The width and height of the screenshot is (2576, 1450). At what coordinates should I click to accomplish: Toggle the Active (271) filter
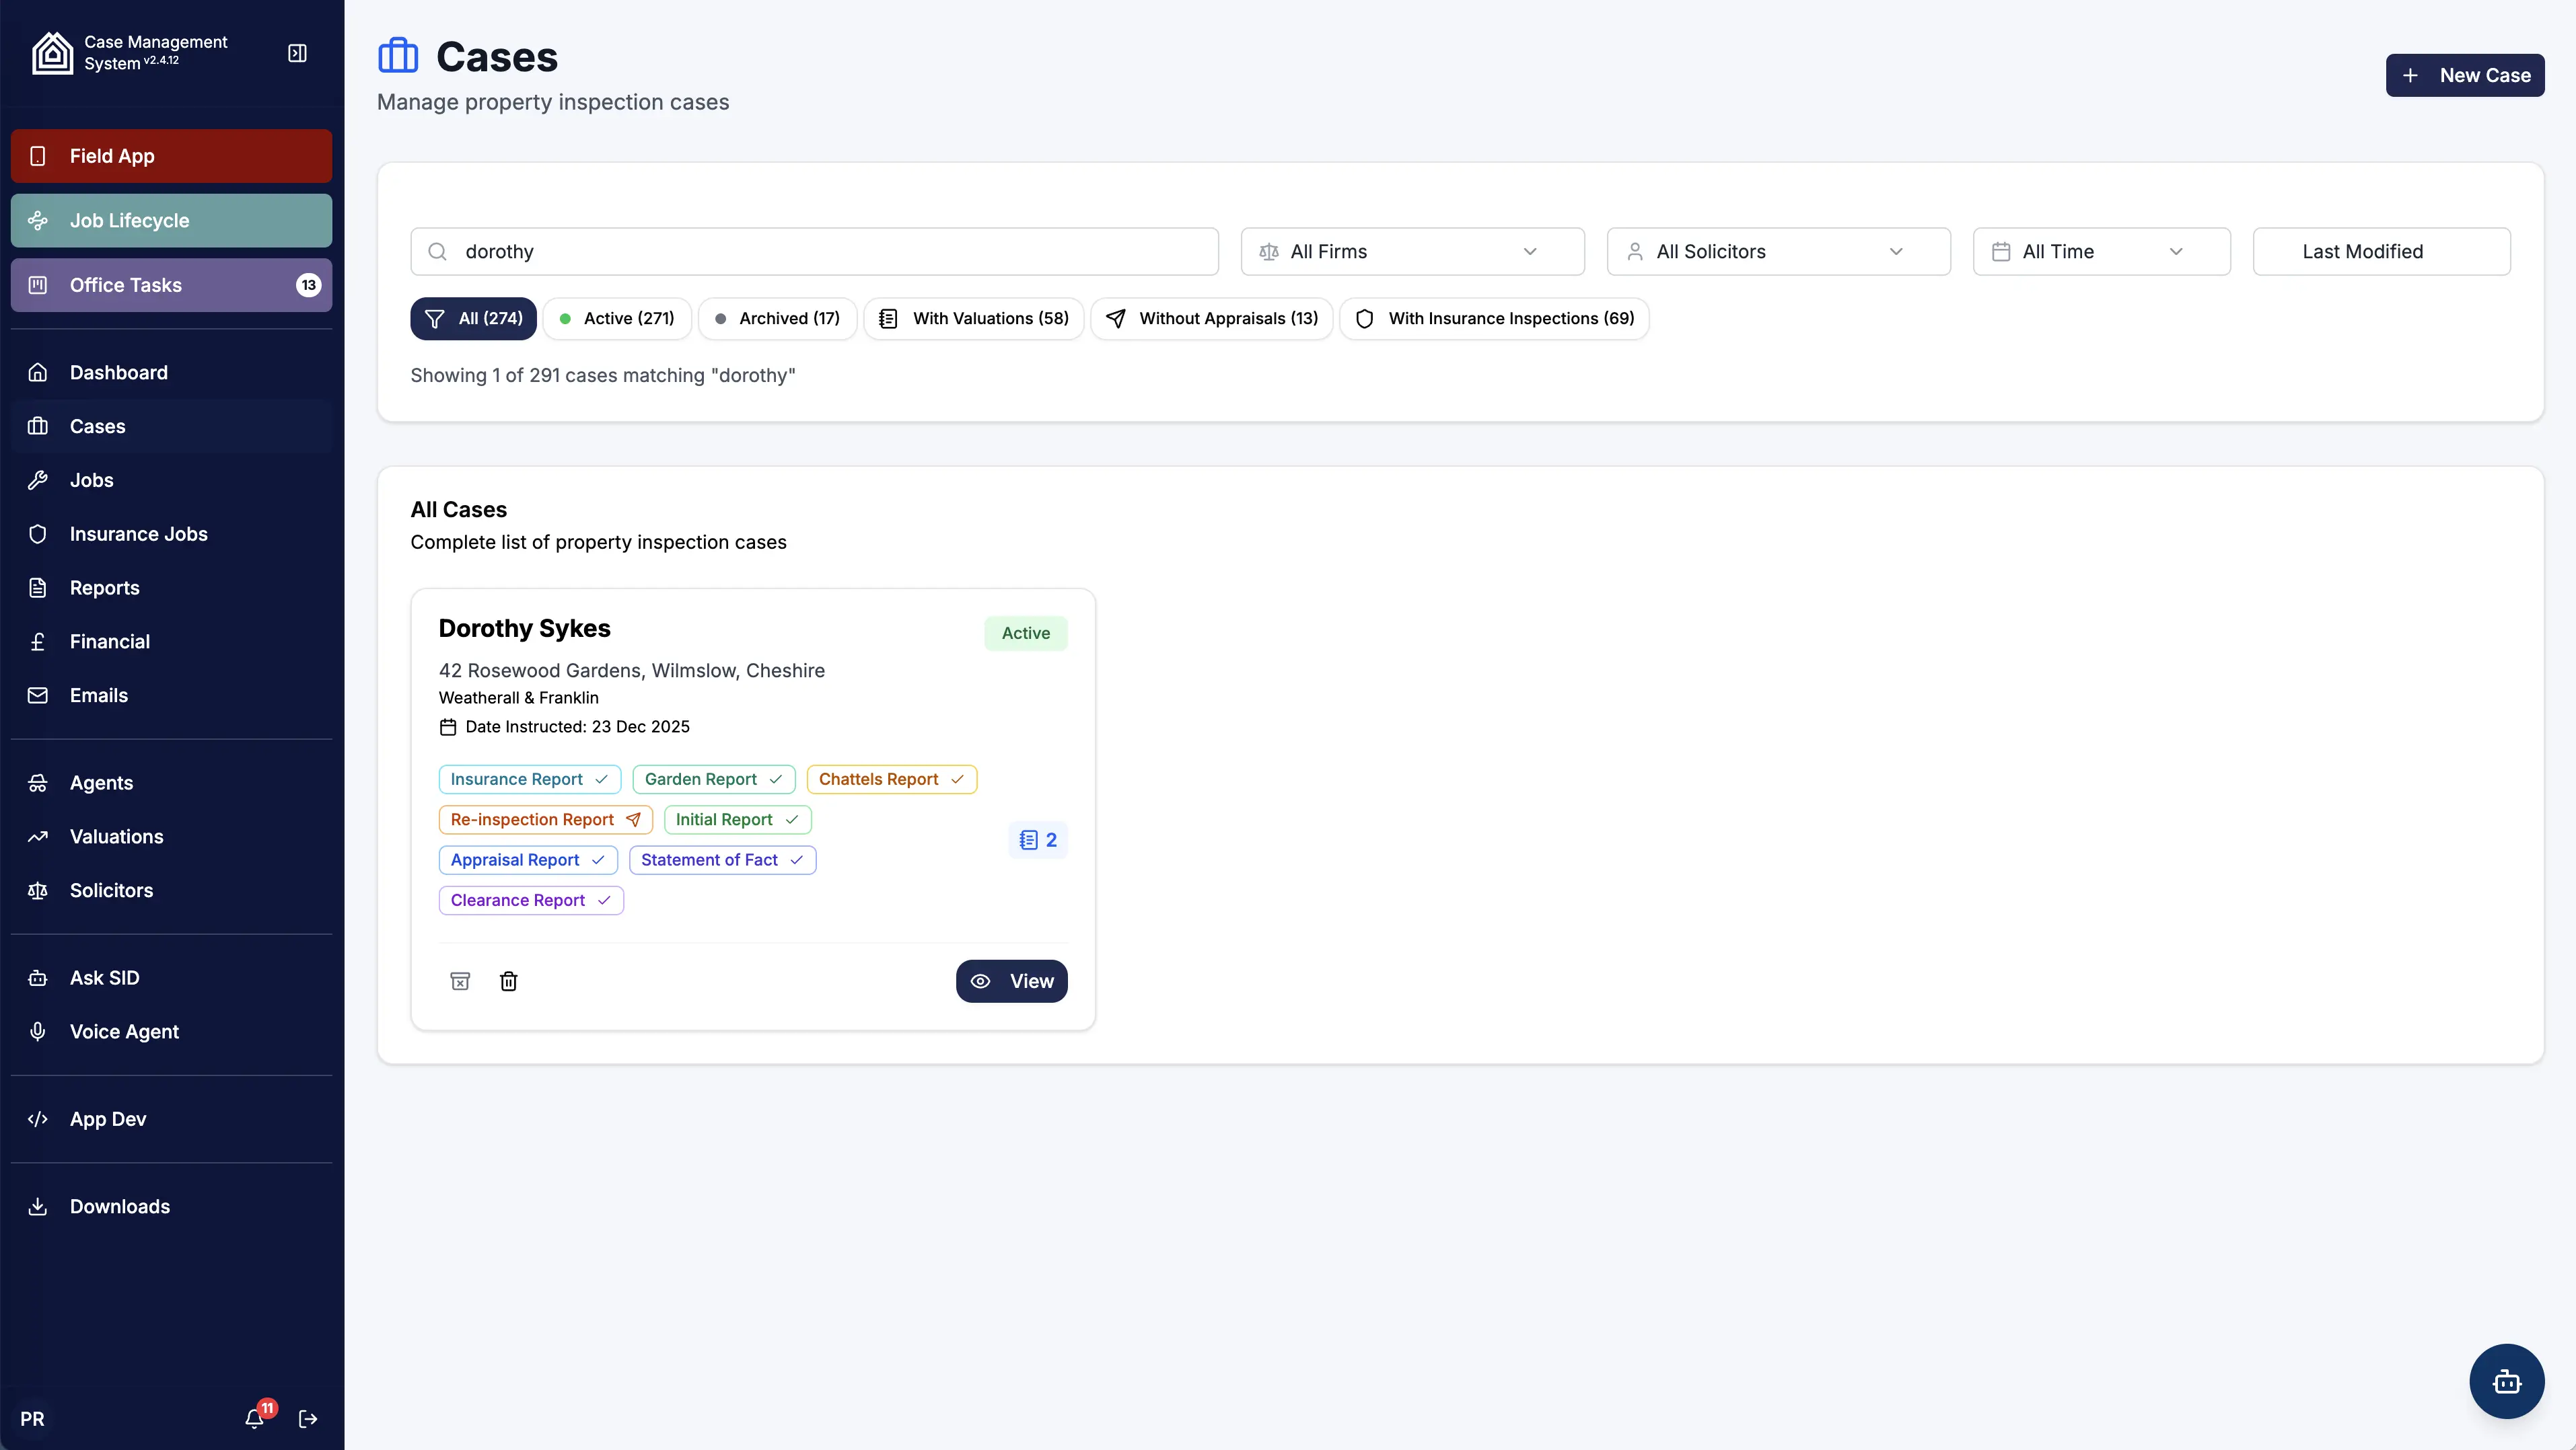(x=617, y=318)
